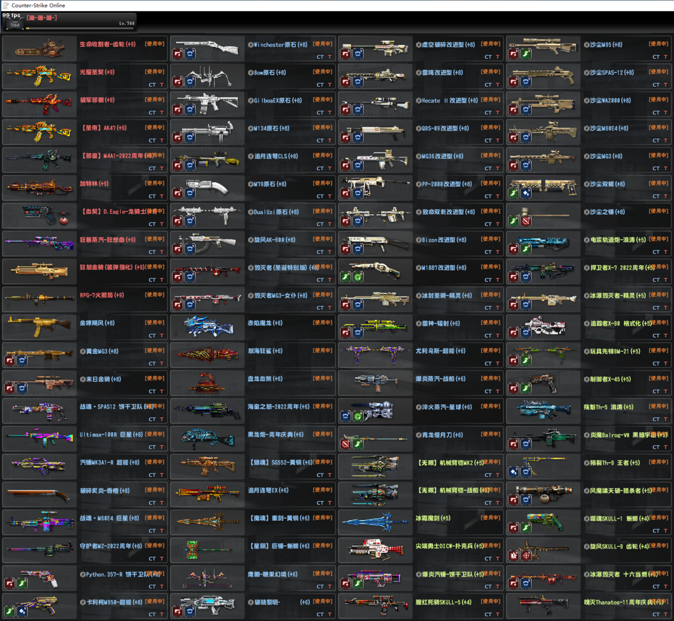Click weapon name MG36改进型 (+8)
The width and height of the screenshot is (674, 621).
442,156
